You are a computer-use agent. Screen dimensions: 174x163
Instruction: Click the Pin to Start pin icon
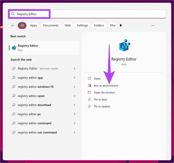click(x=90, y=99)
